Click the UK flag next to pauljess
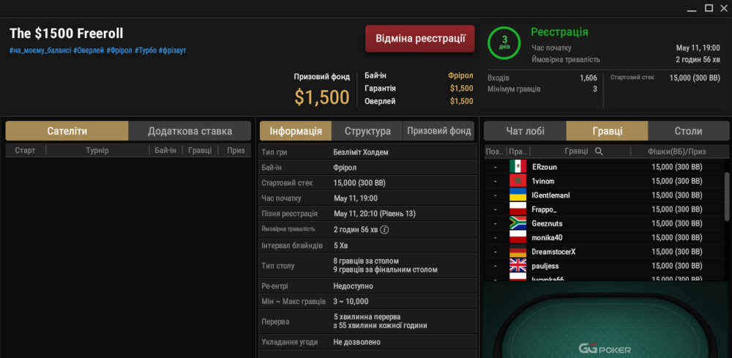This screenshot has height=358, width=732. tap(518, 266)
